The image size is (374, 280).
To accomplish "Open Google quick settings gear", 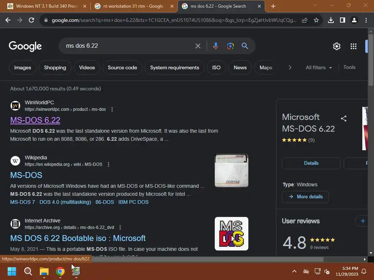I will click(336, 46).
